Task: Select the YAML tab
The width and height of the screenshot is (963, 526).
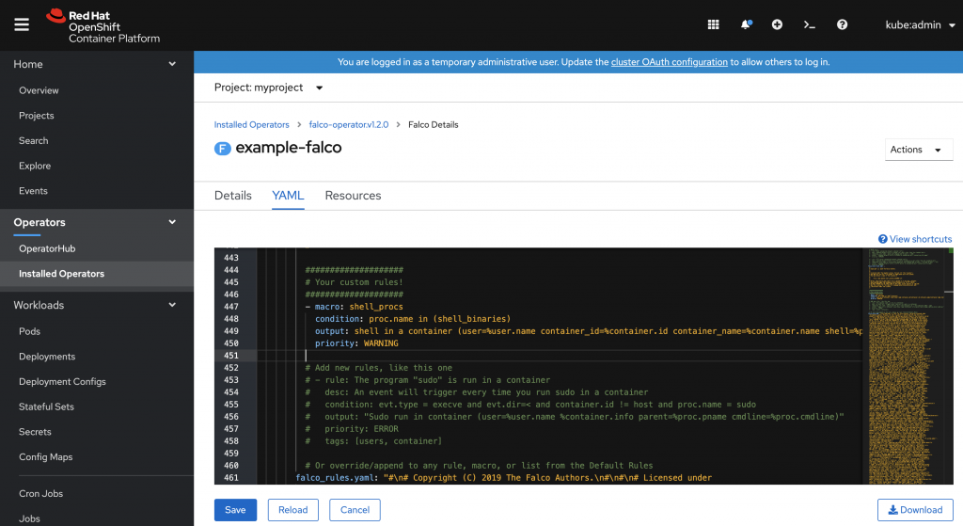Action: [x=288, y=196]
